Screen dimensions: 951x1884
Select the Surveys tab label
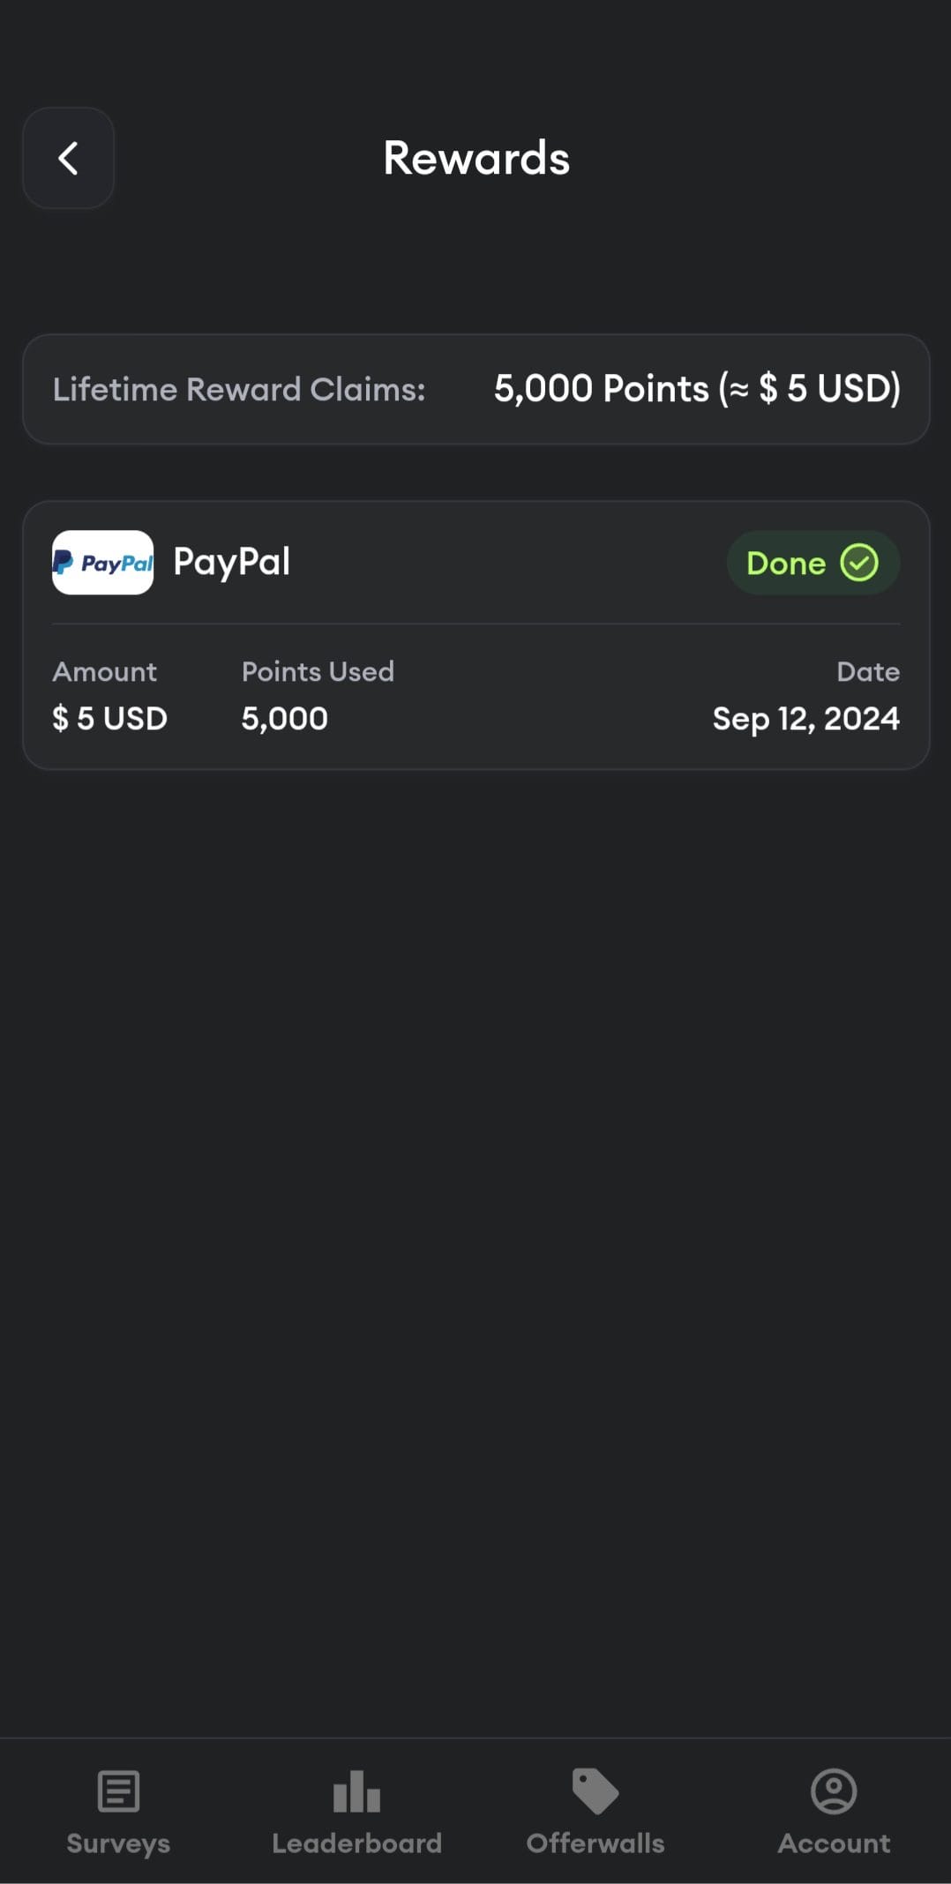pos(118,1843)
